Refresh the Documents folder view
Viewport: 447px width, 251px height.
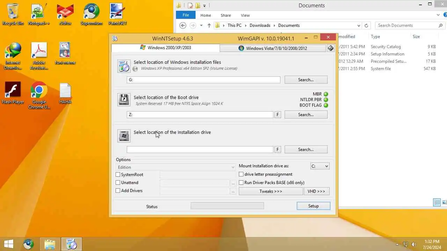[x=366, y=25]
